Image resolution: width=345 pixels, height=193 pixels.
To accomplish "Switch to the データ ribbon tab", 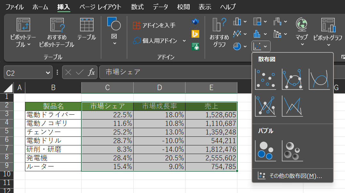I will point(160,6).
